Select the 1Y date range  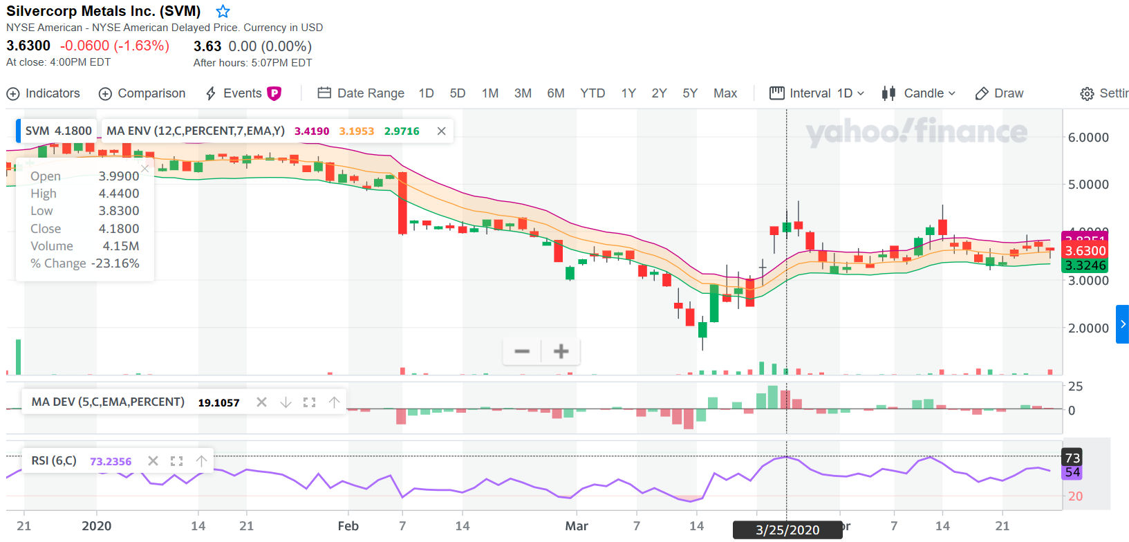[x=628, y=93]
